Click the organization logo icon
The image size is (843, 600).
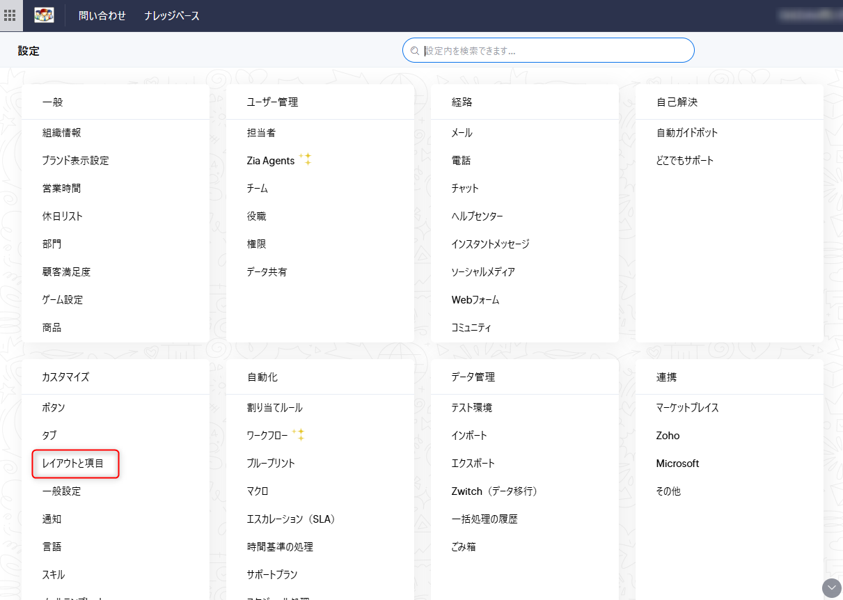(44, 15)
